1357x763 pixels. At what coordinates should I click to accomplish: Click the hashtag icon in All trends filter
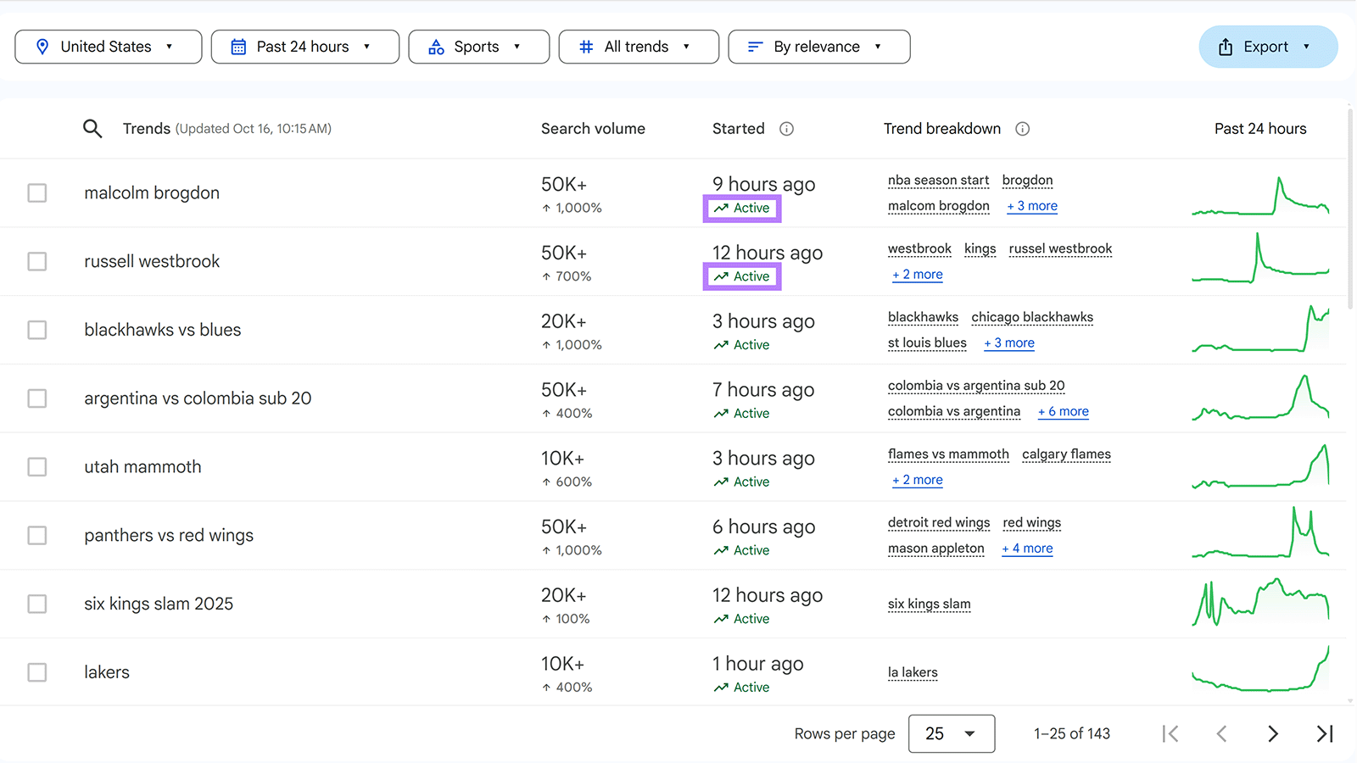(585, 47)
